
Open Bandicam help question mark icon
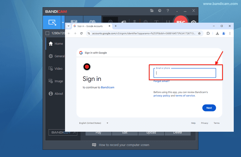168,11
